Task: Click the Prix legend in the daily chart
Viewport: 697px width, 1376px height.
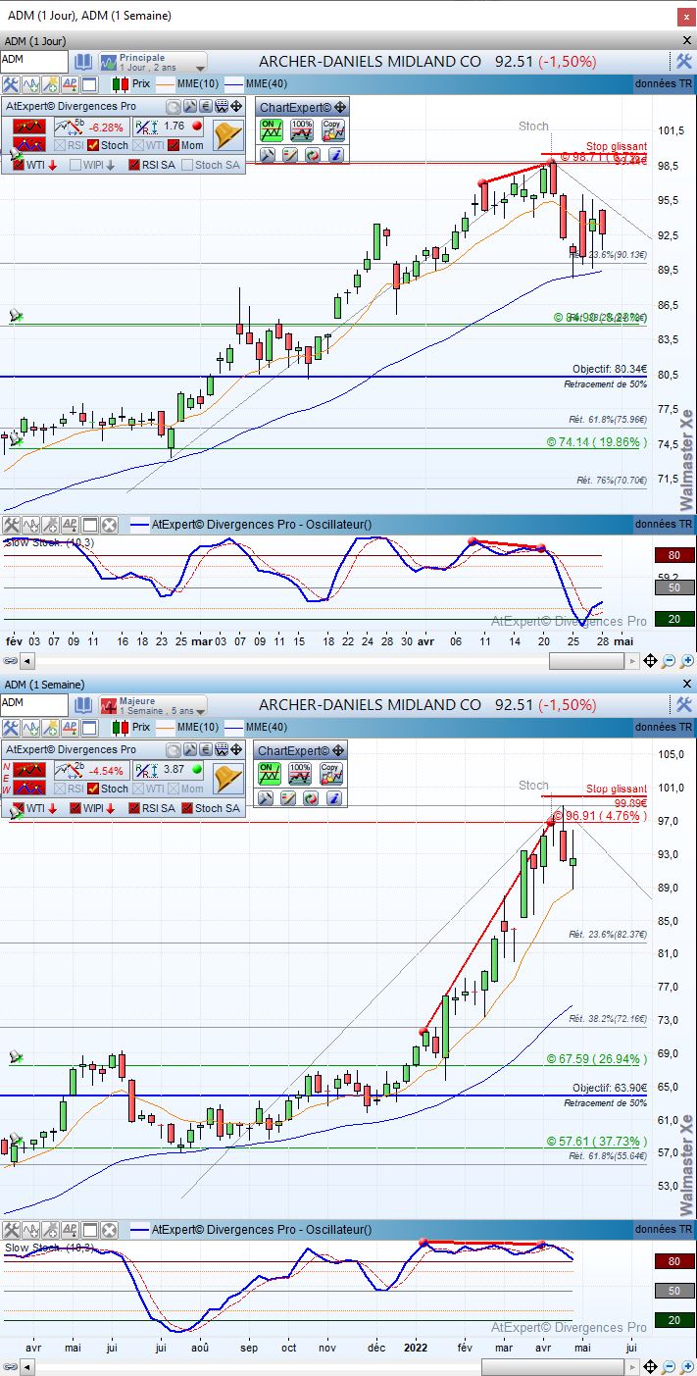Action: 131,84
